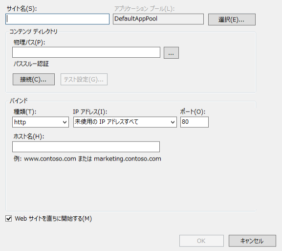Click the サイト名(S) label
The width and height of the screenshot is (282, 251).
point(22,9)
